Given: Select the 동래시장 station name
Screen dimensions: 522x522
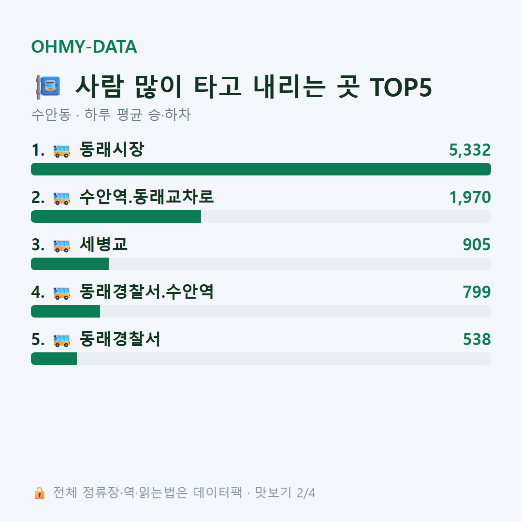Looking at the screenshot, I should click(112, 149).
